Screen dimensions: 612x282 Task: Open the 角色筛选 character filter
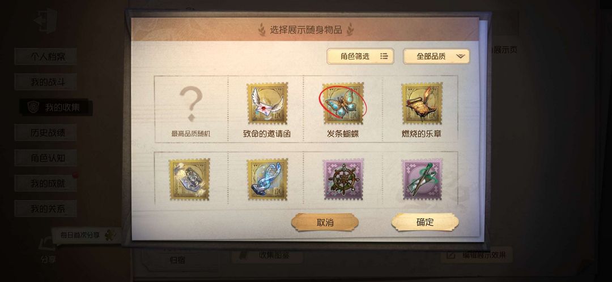coord(360,57)
